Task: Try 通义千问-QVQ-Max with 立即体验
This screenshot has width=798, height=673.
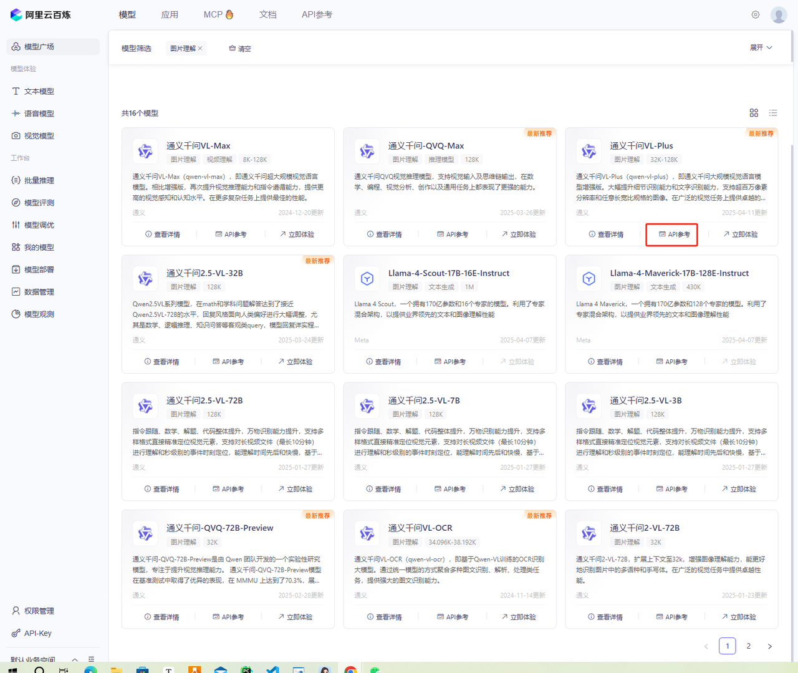Action: (519, 235)
